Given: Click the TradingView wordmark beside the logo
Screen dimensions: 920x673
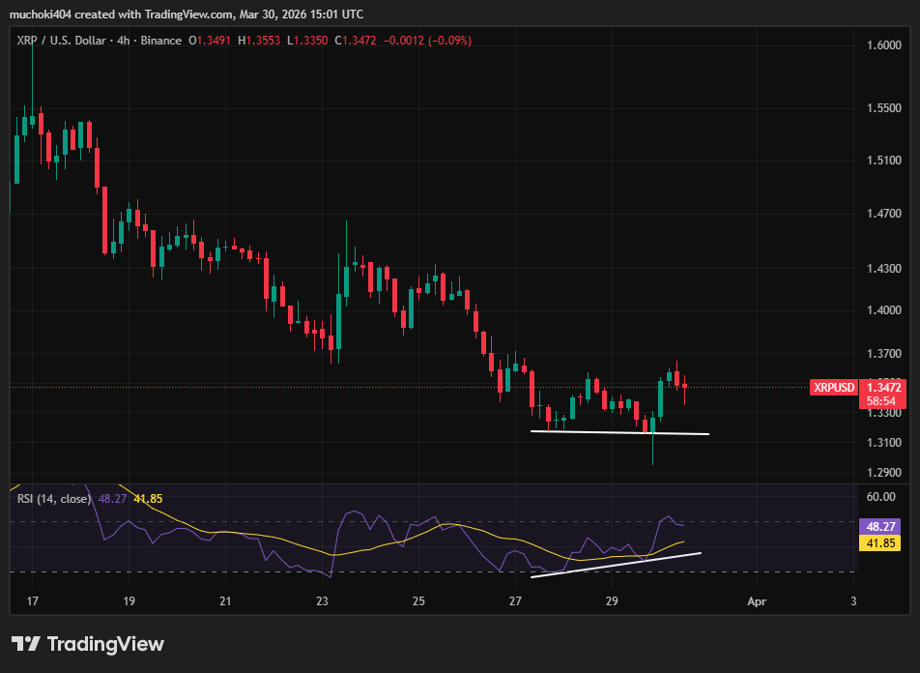Looking at the screenshot, I should [105, 644].
